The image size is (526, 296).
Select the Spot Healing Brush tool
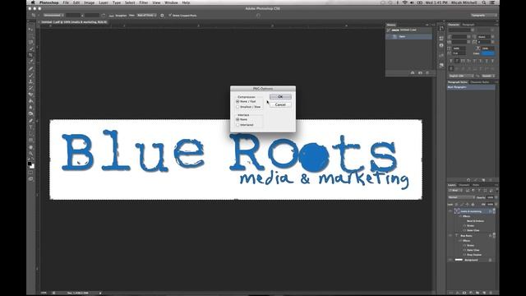point(31,69)
